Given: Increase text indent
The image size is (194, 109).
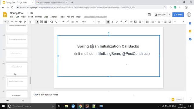Looking at the screenshot, I should (x=170, y=22).
